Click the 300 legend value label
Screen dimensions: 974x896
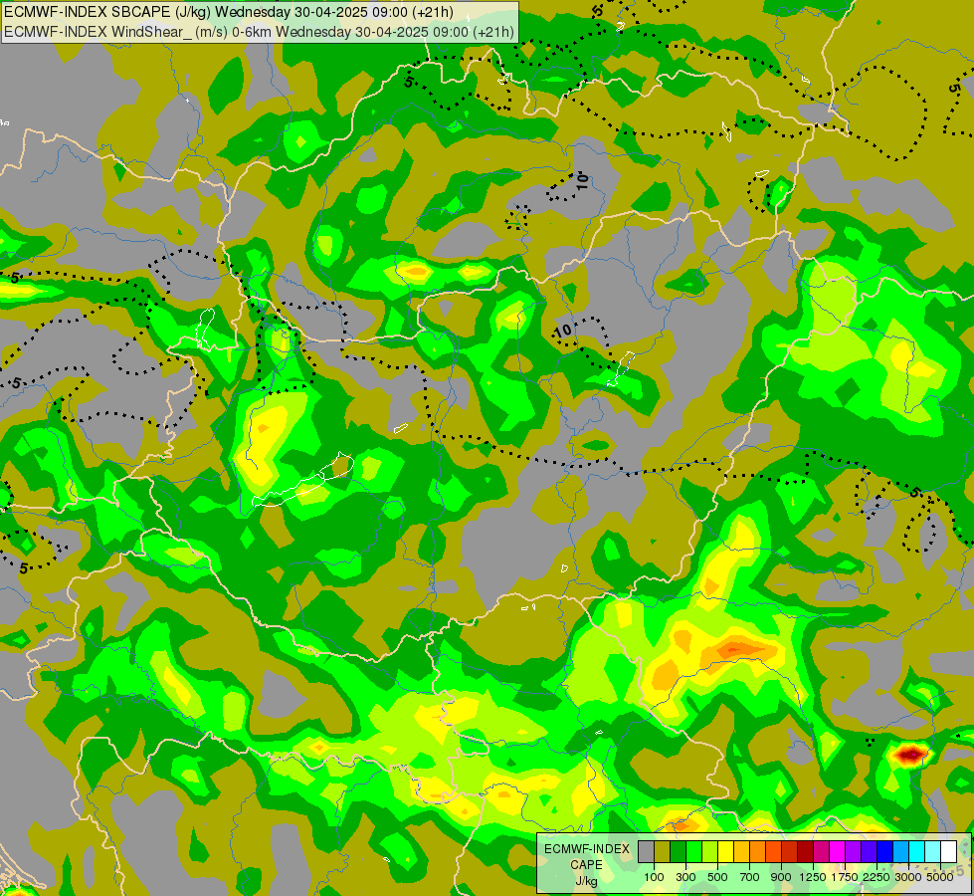(x=685, y=877)
